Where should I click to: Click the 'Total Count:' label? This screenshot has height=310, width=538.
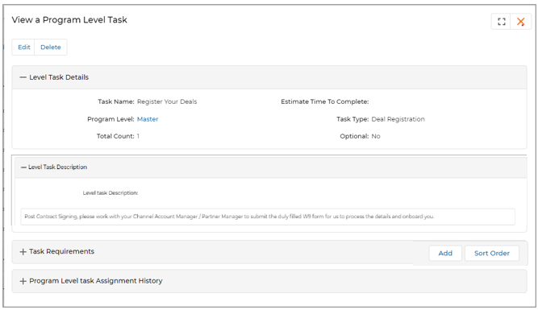pyautogui.click(x=115, y=136)
